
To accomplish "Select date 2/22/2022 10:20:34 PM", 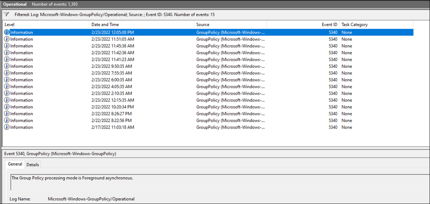I will tap(113, 107).
